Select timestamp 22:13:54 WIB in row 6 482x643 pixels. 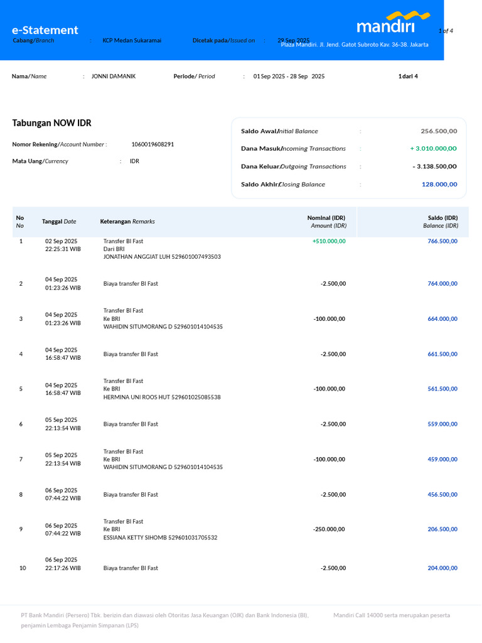[63, 428]
